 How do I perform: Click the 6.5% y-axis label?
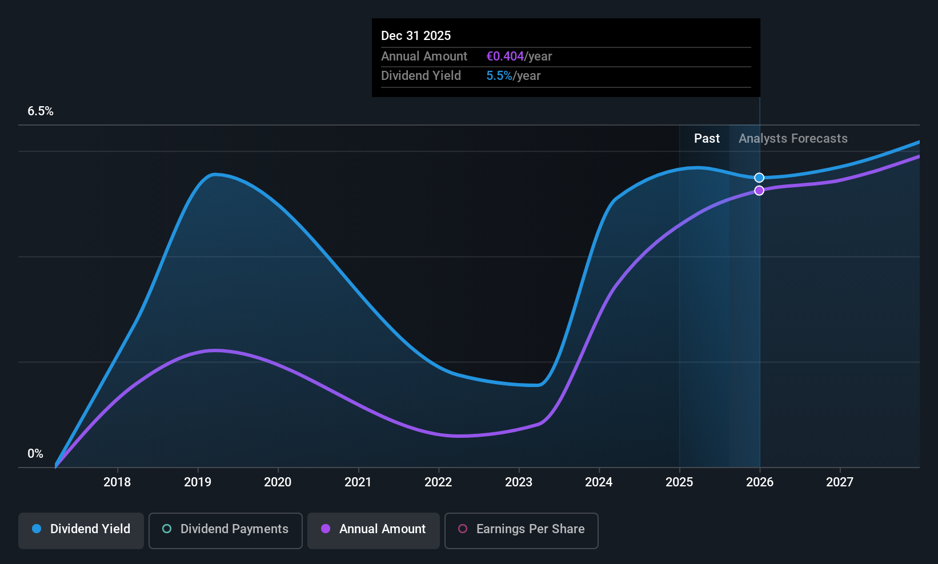(41, 111)
